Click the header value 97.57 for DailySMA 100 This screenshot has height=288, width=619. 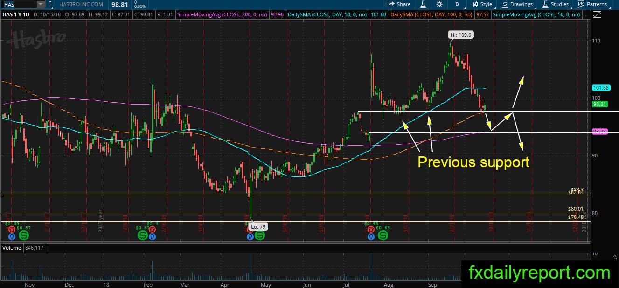[482, 15]
